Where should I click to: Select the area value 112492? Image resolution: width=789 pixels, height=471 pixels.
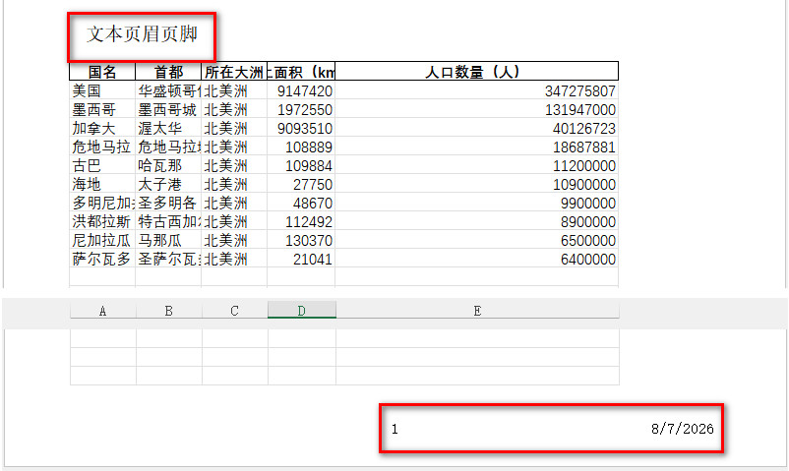pyautogui.click(x=301, y=221)
